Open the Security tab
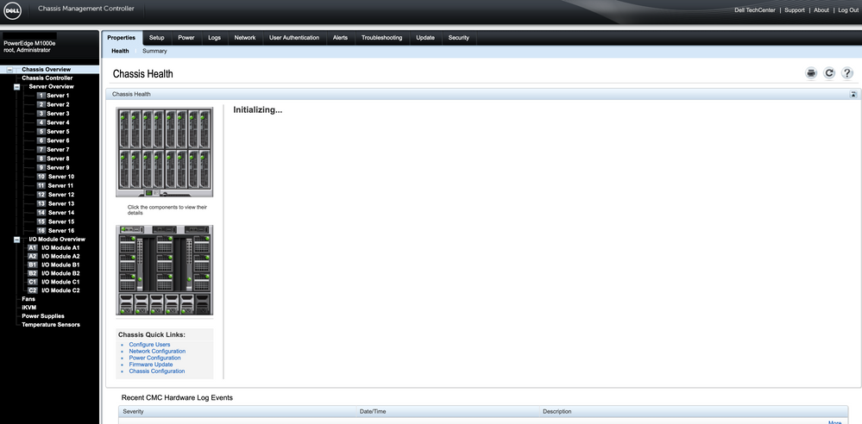The height and width of the screenshot is (424, 862). tap(458, 38)
